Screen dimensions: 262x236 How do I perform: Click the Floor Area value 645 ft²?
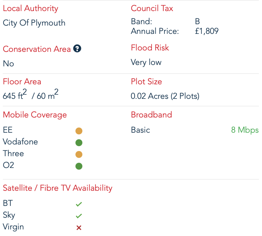(15, 96)
